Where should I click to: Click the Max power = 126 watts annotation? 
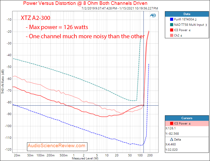[x=57, y=27]
